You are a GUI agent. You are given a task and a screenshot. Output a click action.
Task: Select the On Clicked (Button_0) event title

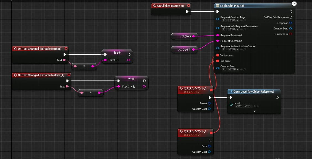171,6
